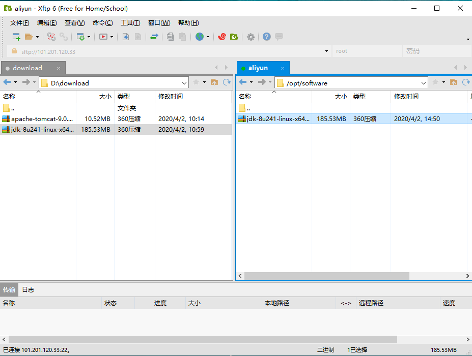Refresh the local download pane

click(x=227, y=82)
